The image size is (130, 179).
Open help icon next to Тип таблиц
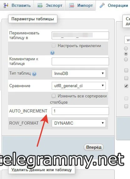tap(34, 74)
